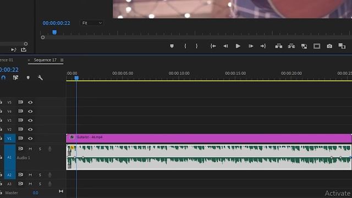Open the Sequence 17 panel menu

62,60
